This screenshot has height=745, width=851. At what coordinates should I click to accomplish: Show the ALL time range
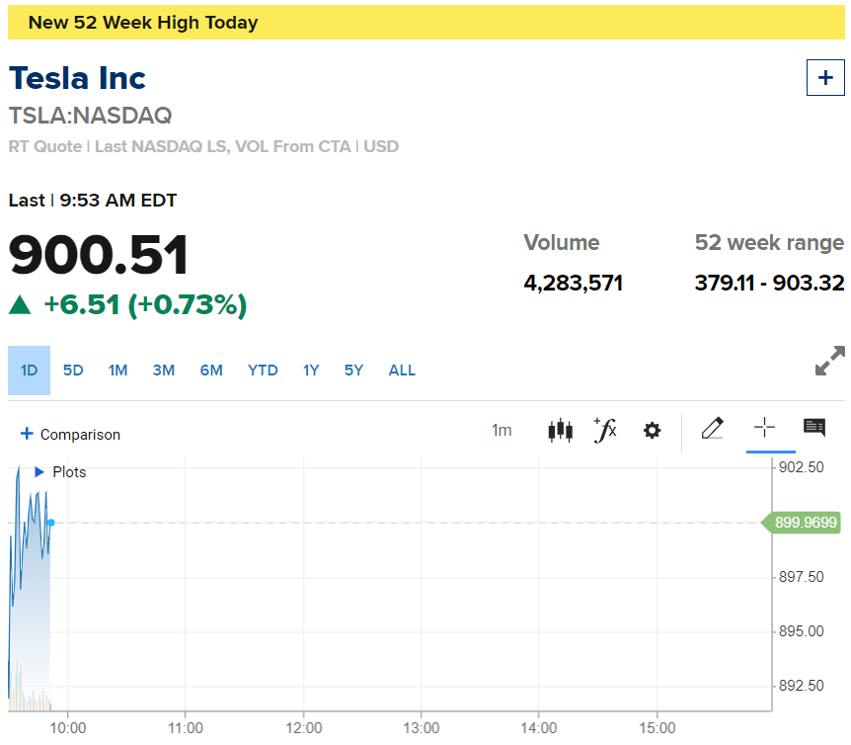tap(402, 371)
